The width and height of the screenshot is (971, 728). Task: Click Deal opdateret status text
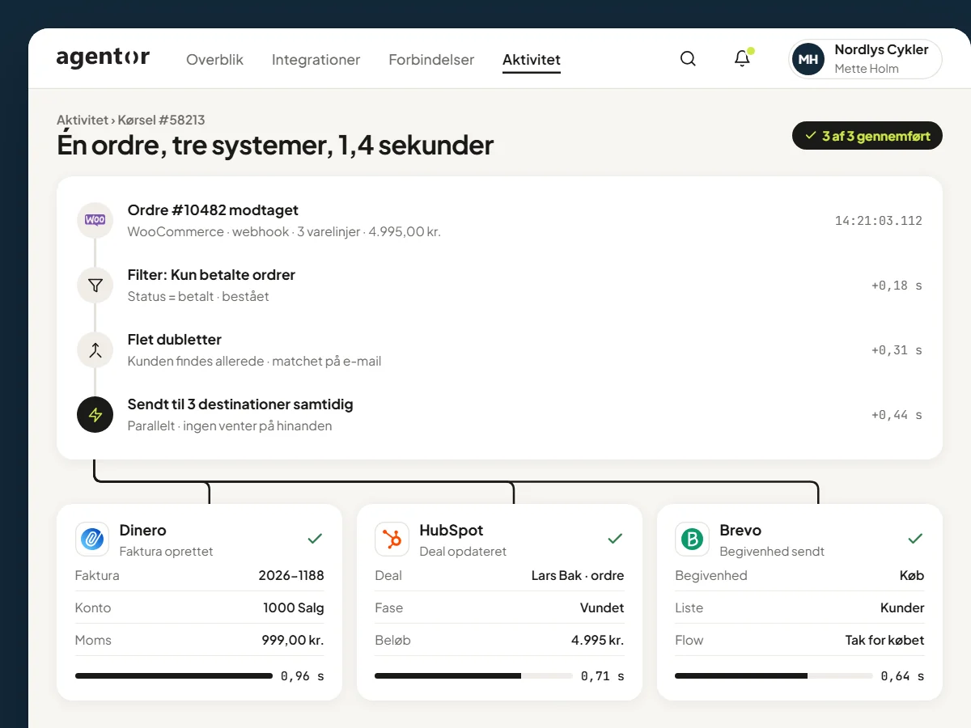point(463,552)
